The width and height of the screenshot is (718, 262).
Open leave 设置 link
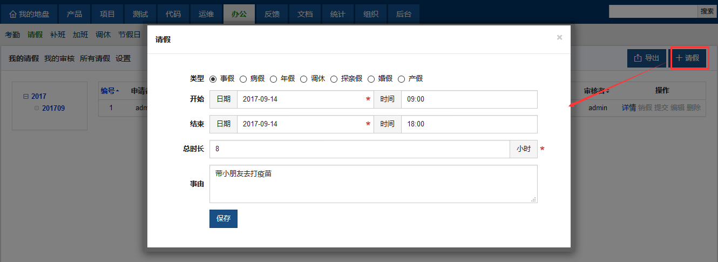coord(123,58)
